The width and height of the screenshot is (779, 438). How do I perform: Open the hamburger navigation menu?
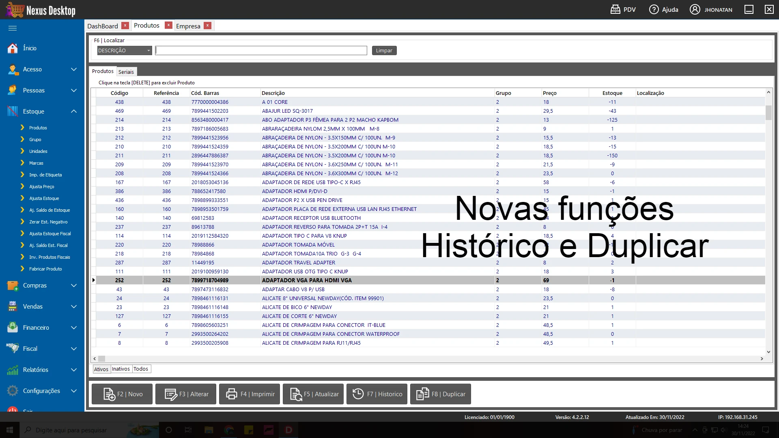(13, 28)
